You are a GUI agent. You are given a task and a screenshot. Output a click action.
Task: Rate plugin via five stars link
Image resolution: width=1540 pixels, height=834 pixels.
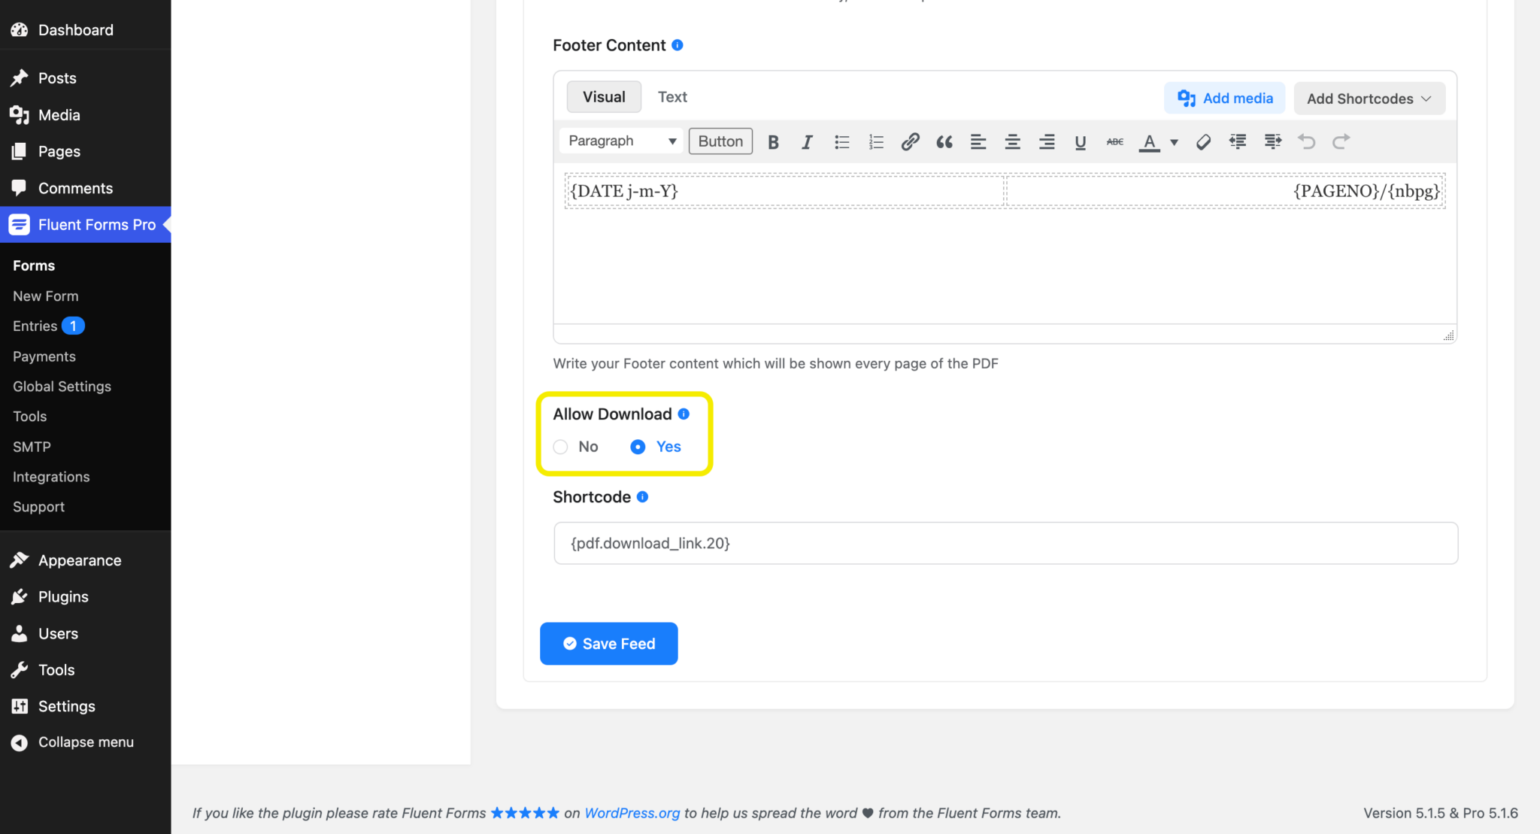(525, 813)
